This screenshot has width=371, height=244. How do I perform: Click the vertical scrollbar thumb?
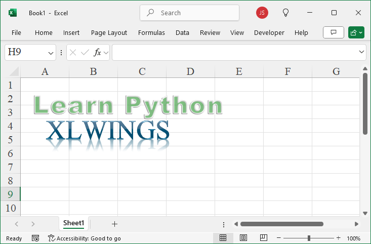point(365,104)
